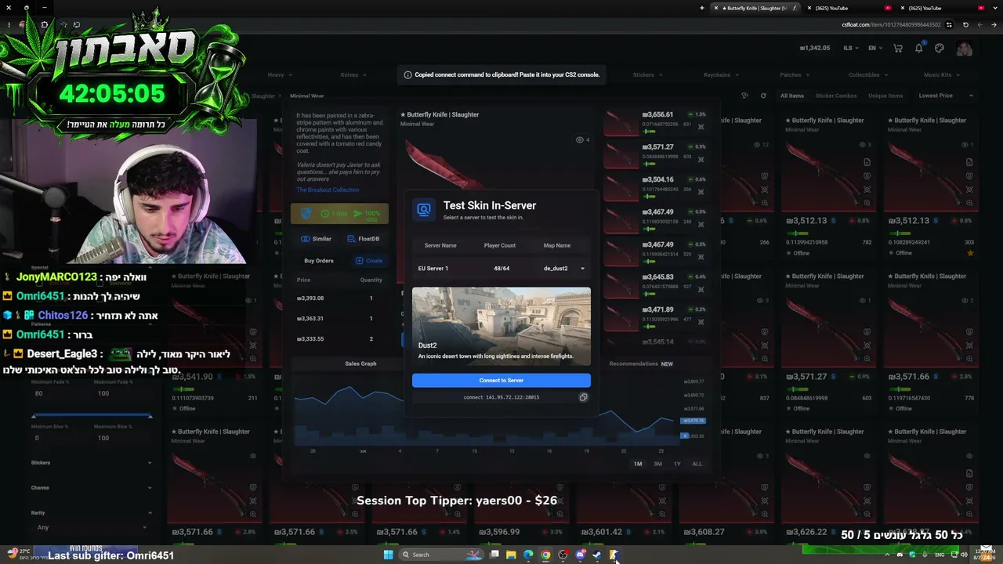The height and width of the screenshot is (564, 1003).
Task: Clear filters with the filter icon
Action: pyautogui.click(x=744, y=96)
